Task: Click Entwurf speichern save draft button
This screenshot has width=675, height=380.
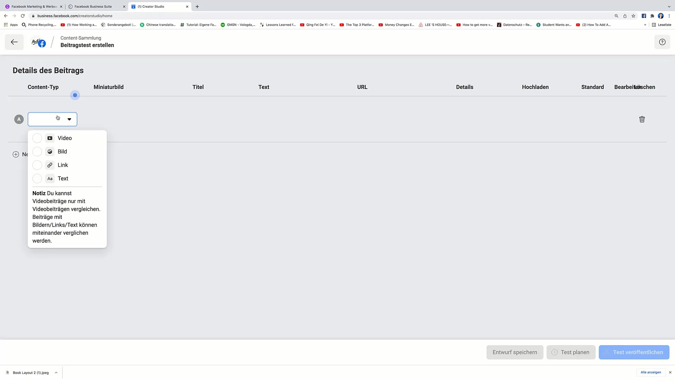Action: [515, 352]
